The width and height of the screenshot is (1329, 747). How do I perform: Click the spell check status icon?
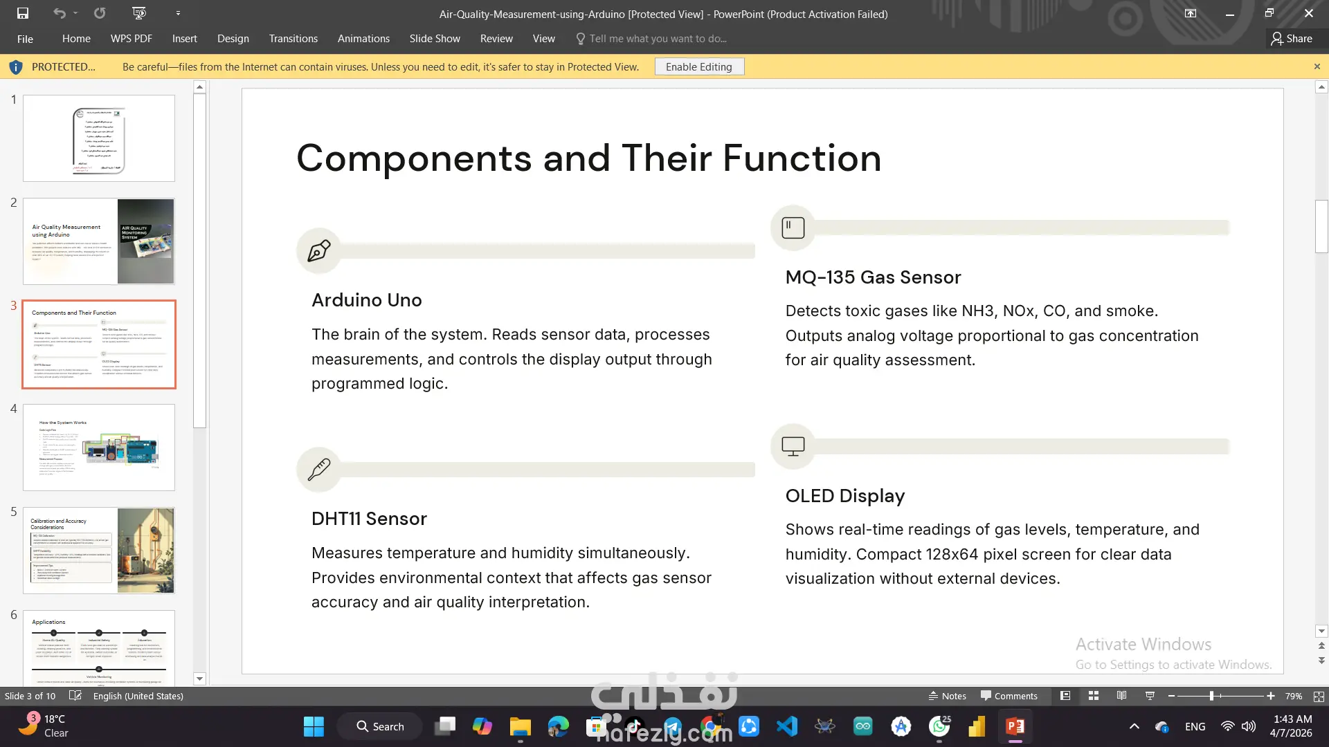point(75,696)
